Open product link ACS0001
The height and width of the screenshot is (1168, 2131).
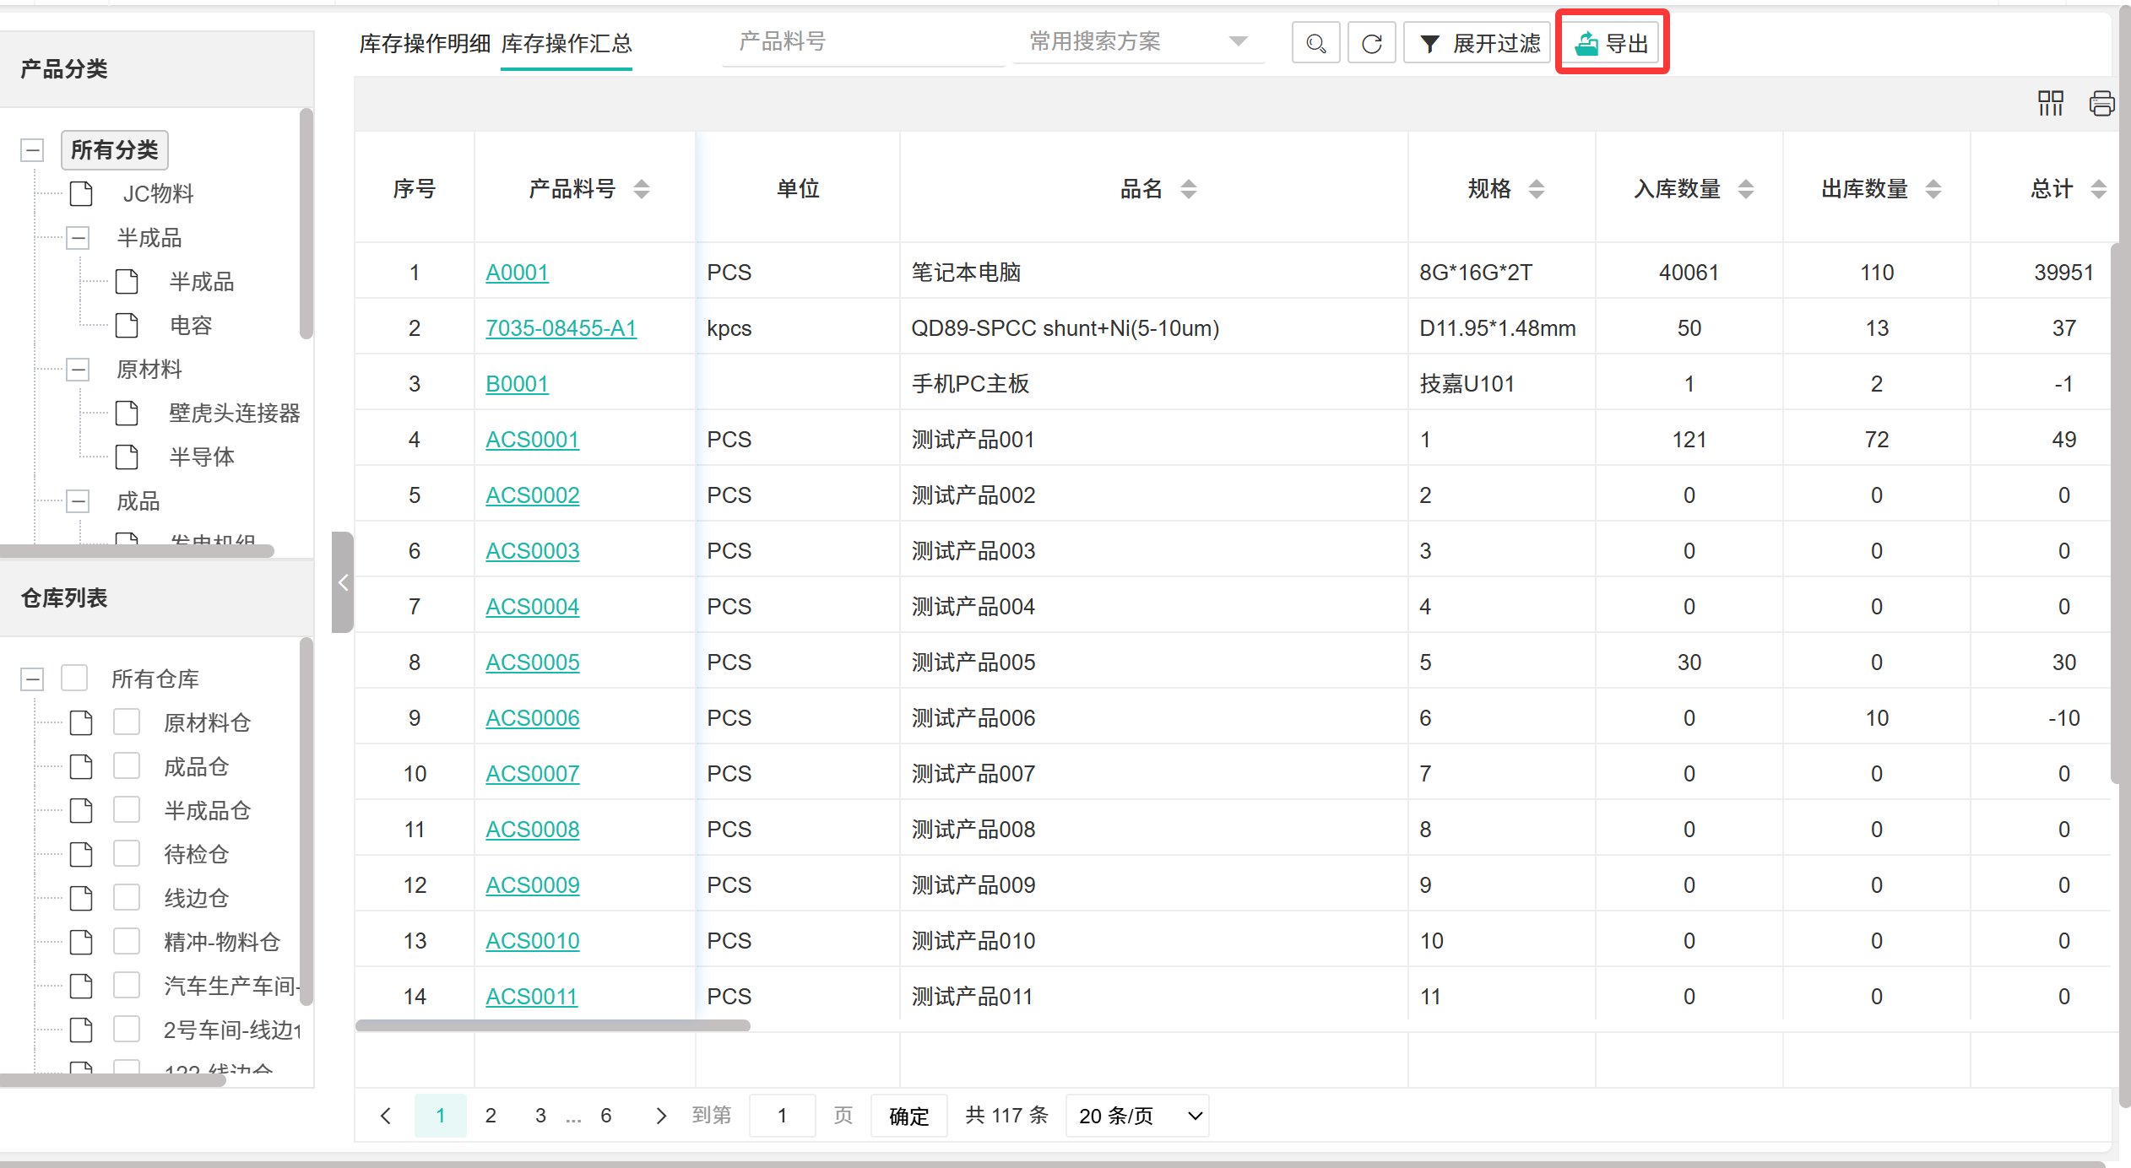click(532, 440)
